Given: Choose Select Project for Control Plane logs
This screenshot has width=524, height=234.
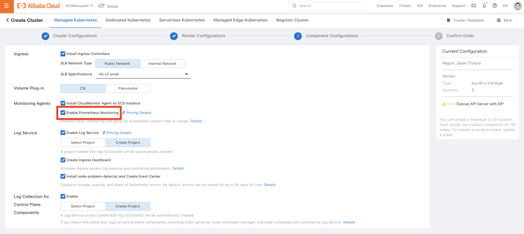Looking at the screenshot, I should [83, 206].
